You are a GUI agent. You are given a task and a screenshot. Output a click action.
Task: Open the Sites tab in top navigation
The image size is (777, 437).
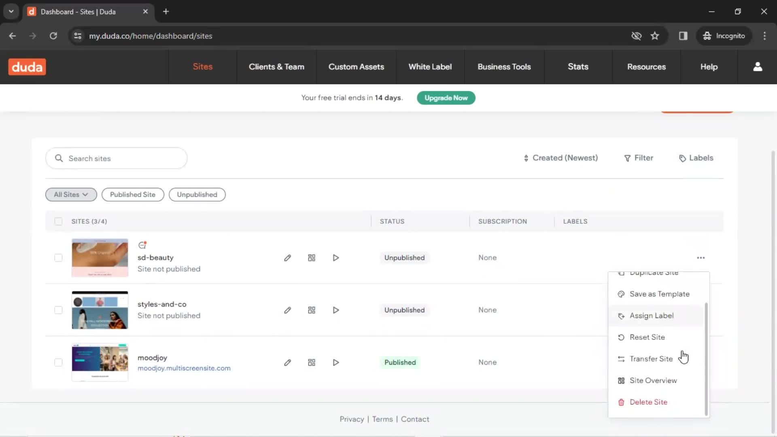(203, 67)
